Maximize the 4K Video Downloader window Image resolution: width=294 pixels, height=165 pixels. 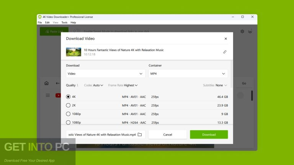tap(242, 17)
